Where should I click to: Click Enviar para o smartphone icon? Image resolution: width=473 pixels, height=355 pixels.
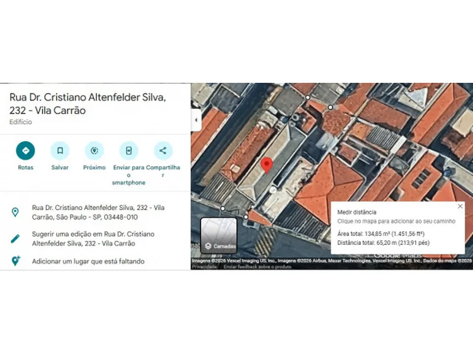point(128,151)
